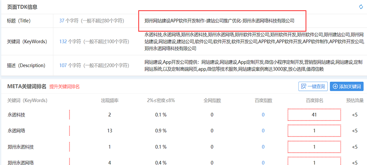Click the 107 description character count
The image size is (367, 165).
[x=63, y=66]
